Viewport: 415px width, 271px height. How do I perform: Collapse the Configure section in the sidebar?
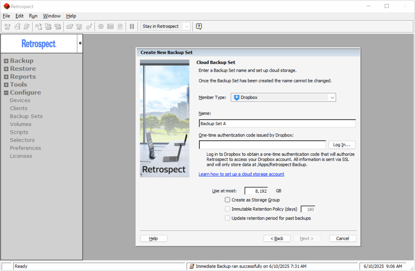pyautogui.click(x=6, y=93)
